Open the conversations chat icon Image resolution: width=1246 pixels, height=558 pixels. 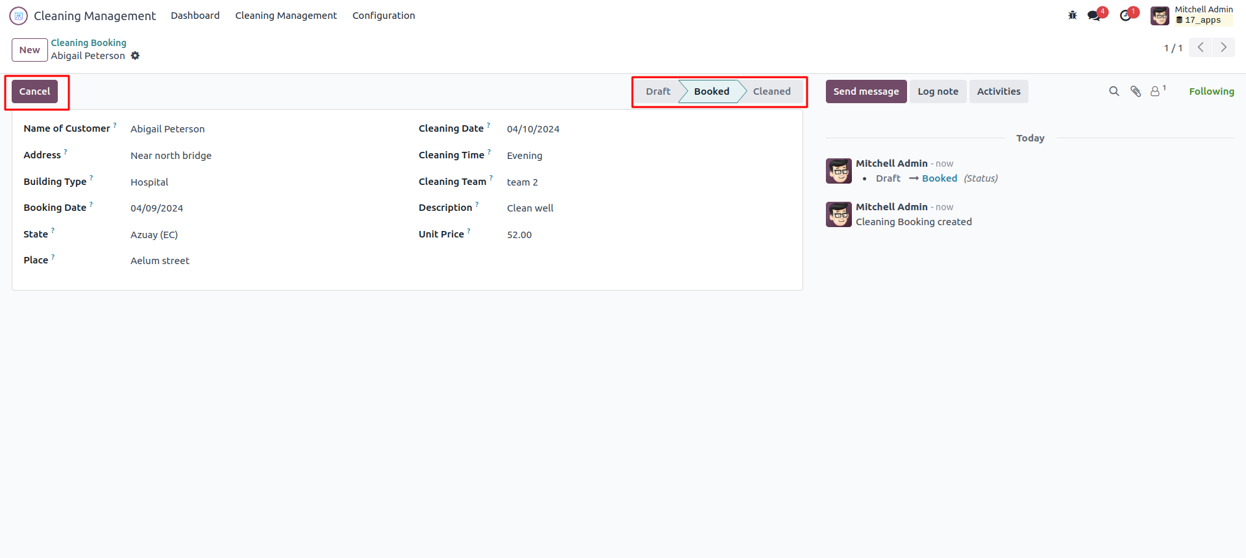[1095, 16]
